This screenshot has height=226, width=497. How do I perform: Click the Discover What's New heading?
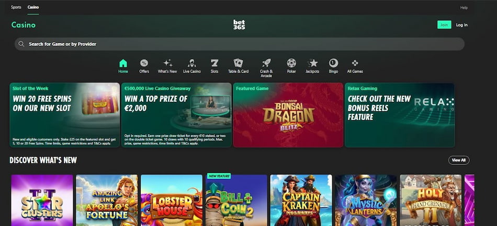coord(43,160)
